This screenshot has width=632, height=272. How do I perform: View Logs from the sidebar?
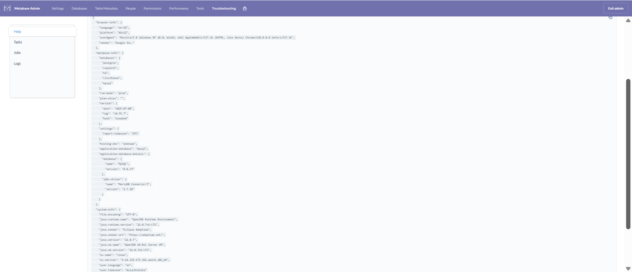point(17,63)
